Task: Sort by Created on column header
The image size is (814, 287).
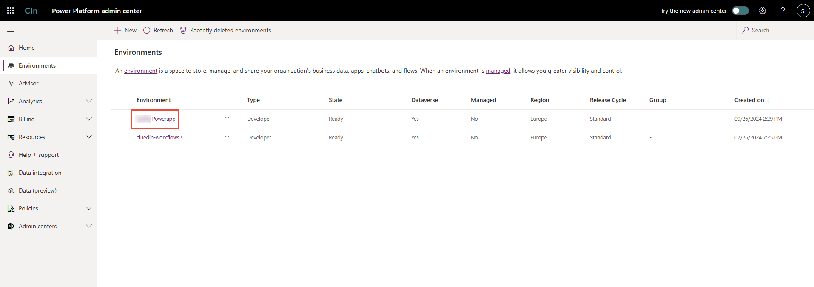Action: 752,100
